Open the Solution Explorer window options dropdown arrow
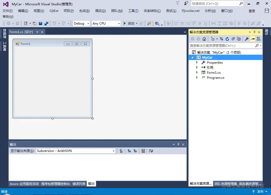 250,32
